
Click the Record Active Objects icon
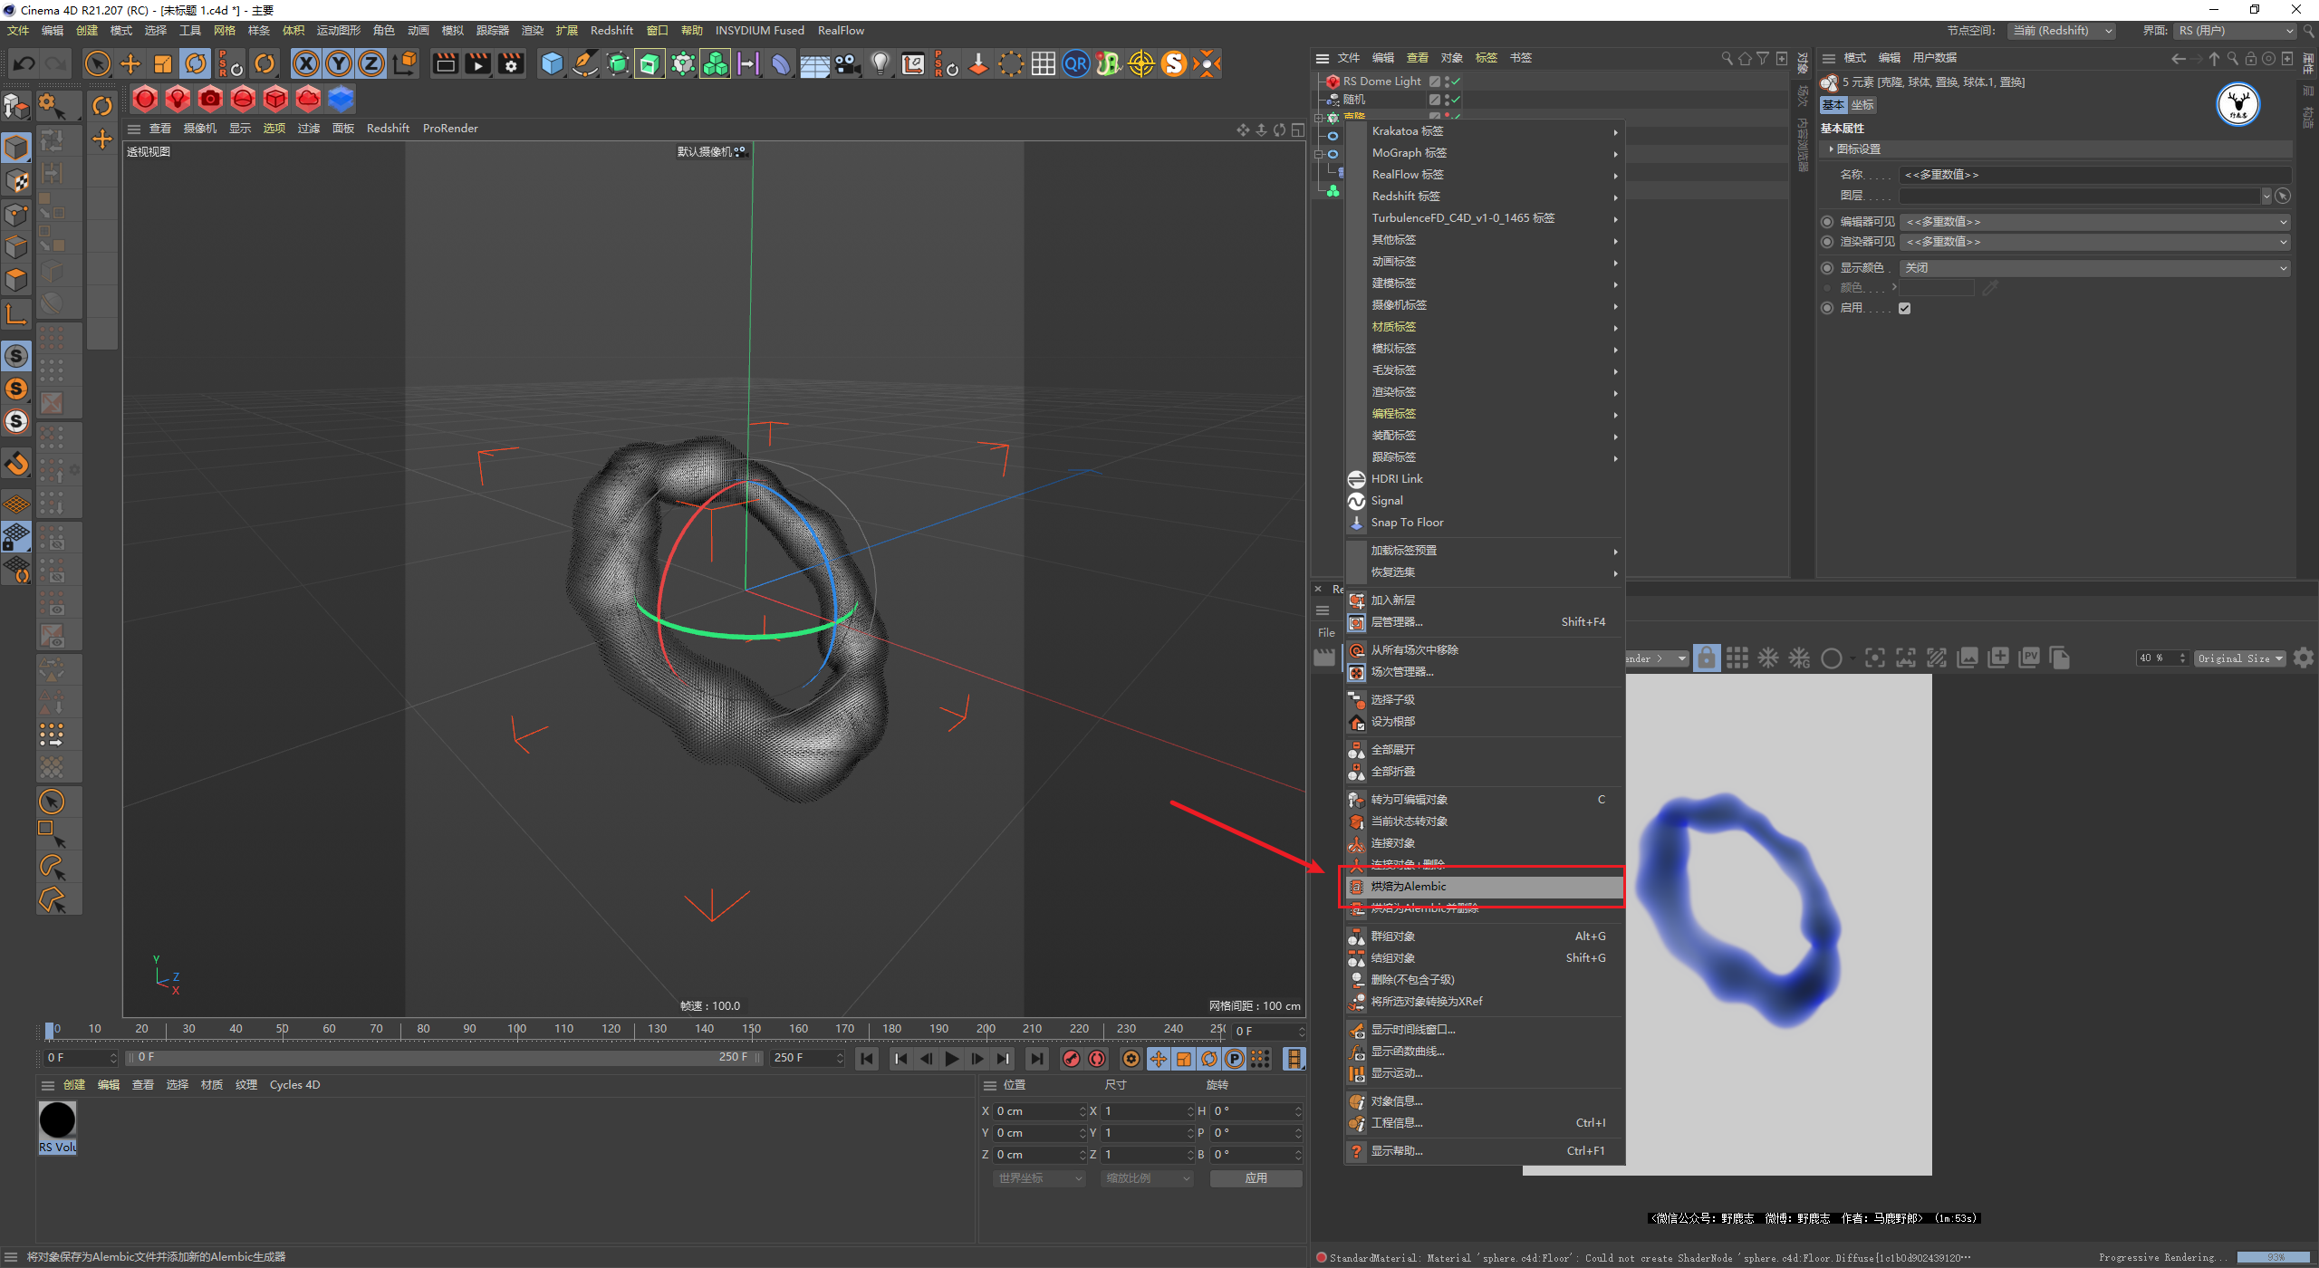coord(1072,1059)
